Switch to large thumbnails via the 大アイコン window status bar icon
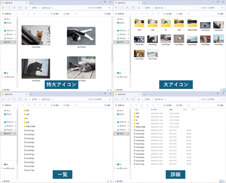Viewport: 226px width, 183px height. click(224, 90)
